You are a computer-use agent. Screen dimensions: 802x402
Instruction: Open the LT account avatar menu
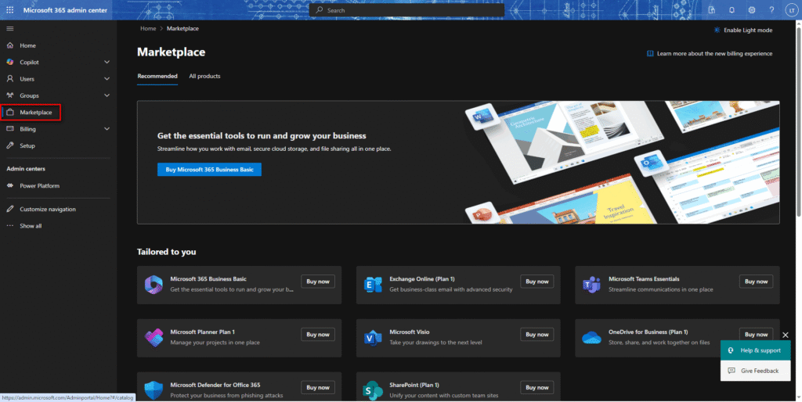coord(790,10)
